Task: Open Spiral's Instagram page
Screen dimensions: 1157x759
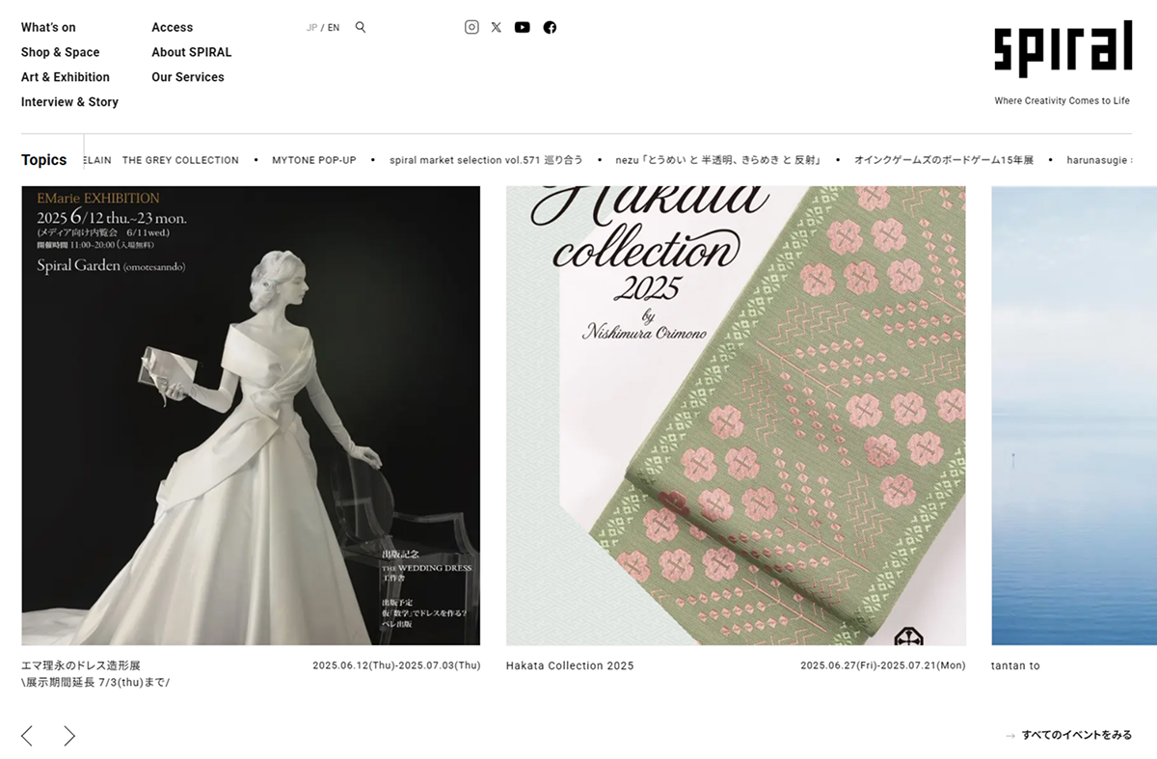Action: pos(471,27)
